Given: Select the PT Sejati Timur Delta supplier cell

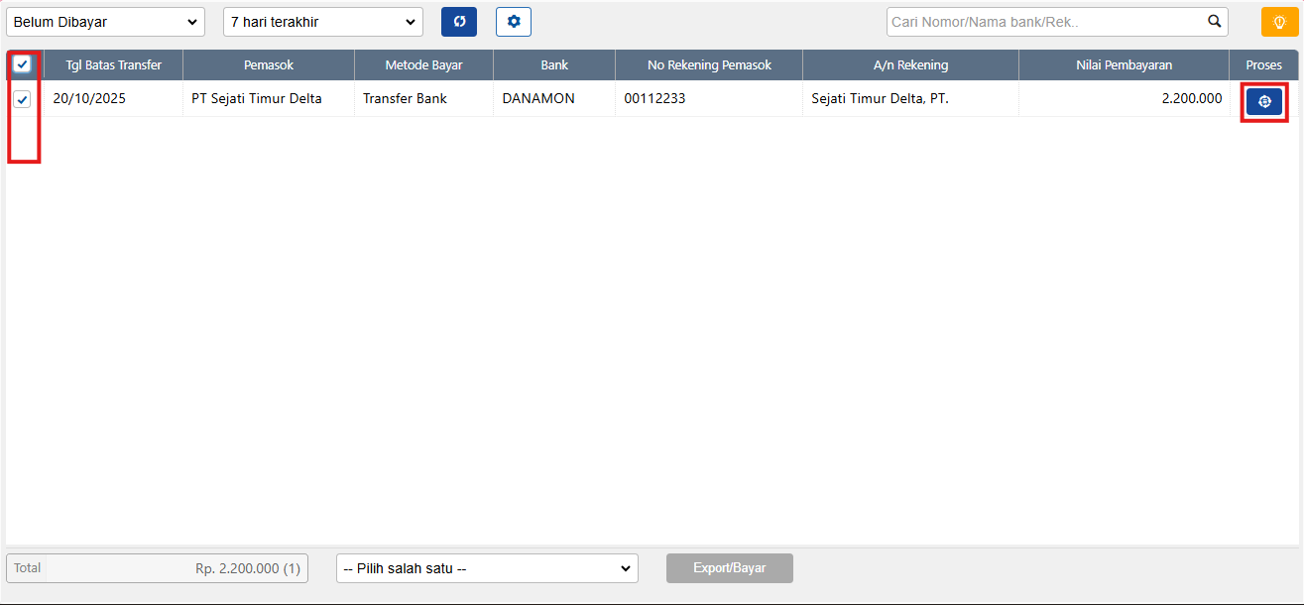Looking at the screenshot, I should tap(257, 99).
